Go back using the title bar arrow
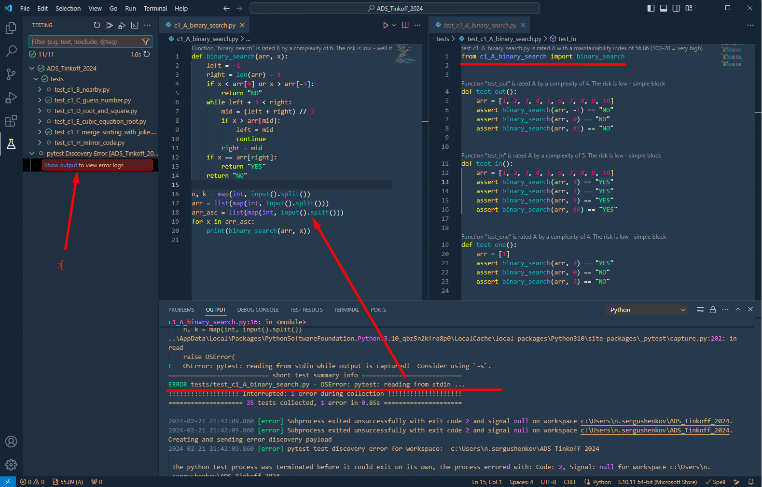Screen dimensions: 762x487 [x=227, y=8]
